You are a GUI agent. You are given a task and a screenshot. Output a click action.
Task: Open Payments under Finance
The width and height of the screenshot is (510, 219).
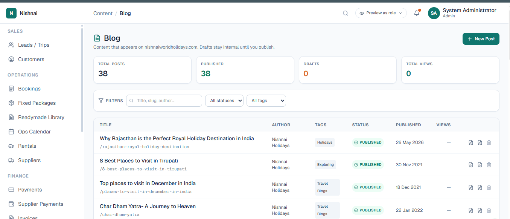pos(30,190)
